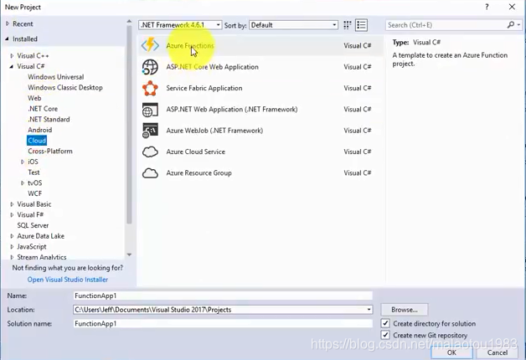
Task: Select Service Fabric Application template text
Action: [204, 88]
